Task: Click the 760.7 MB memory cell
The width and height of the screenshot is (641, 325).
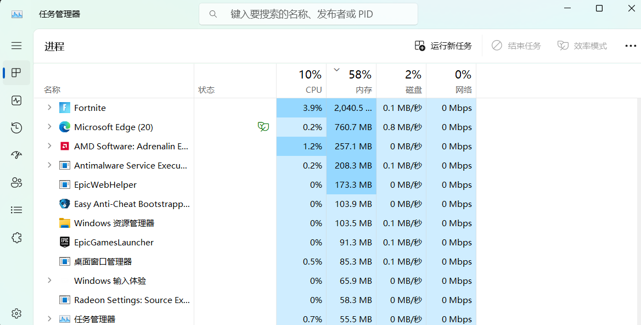Action: coord(352,127)
